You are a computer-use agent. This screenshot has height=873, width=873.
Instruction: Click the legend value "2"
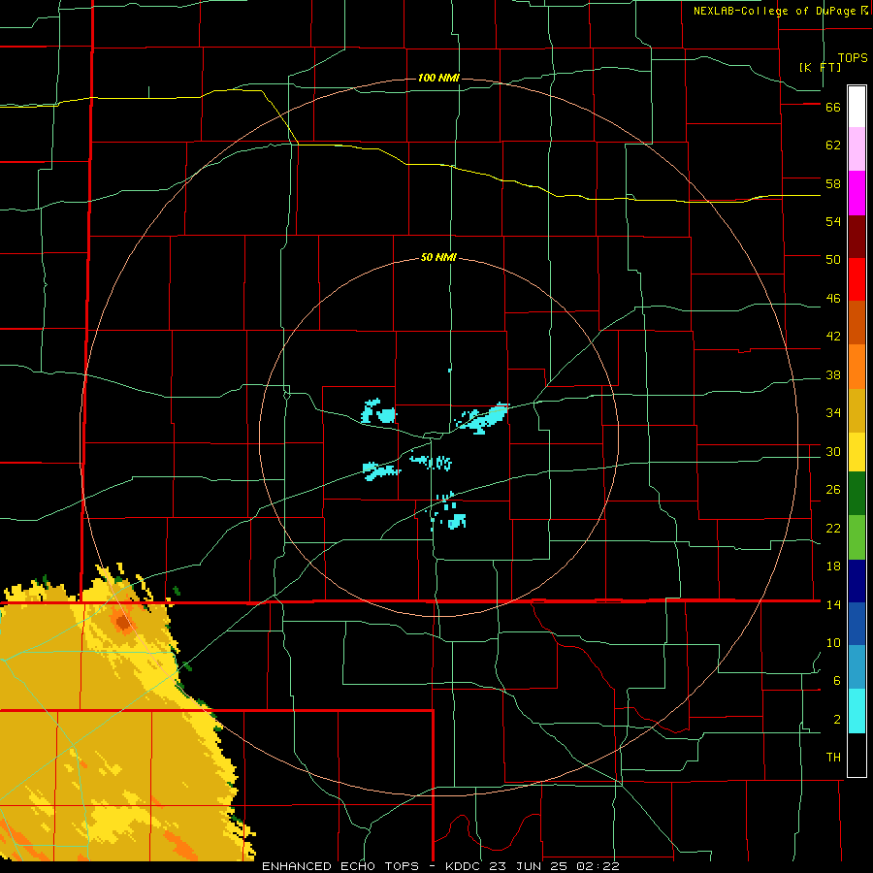click(x=837, y=720)
